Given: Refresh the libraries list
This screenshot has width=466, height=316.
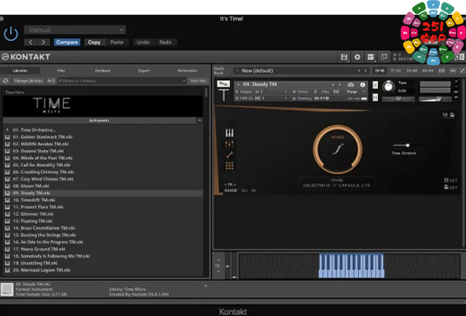Looking at the screenshot, I should (5, 81).
